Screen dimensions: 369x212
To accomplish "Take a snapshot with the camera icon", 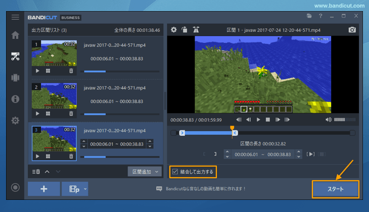I will [x=352, y=30].
